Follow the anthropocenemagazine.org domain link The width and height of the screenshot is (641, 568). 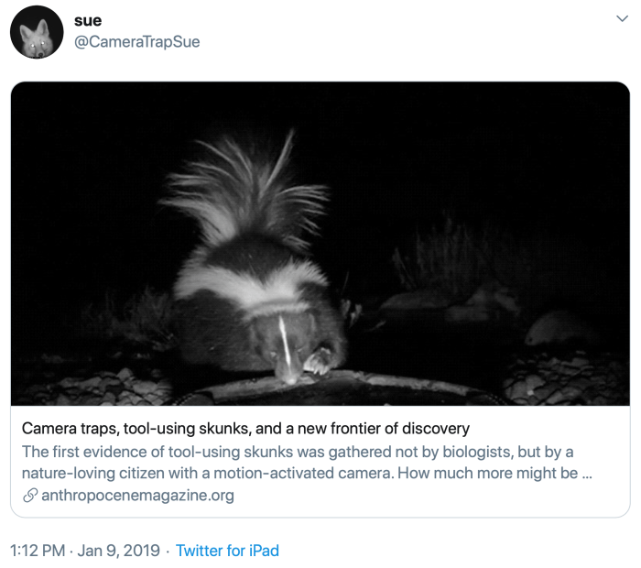tap(137, 496)
